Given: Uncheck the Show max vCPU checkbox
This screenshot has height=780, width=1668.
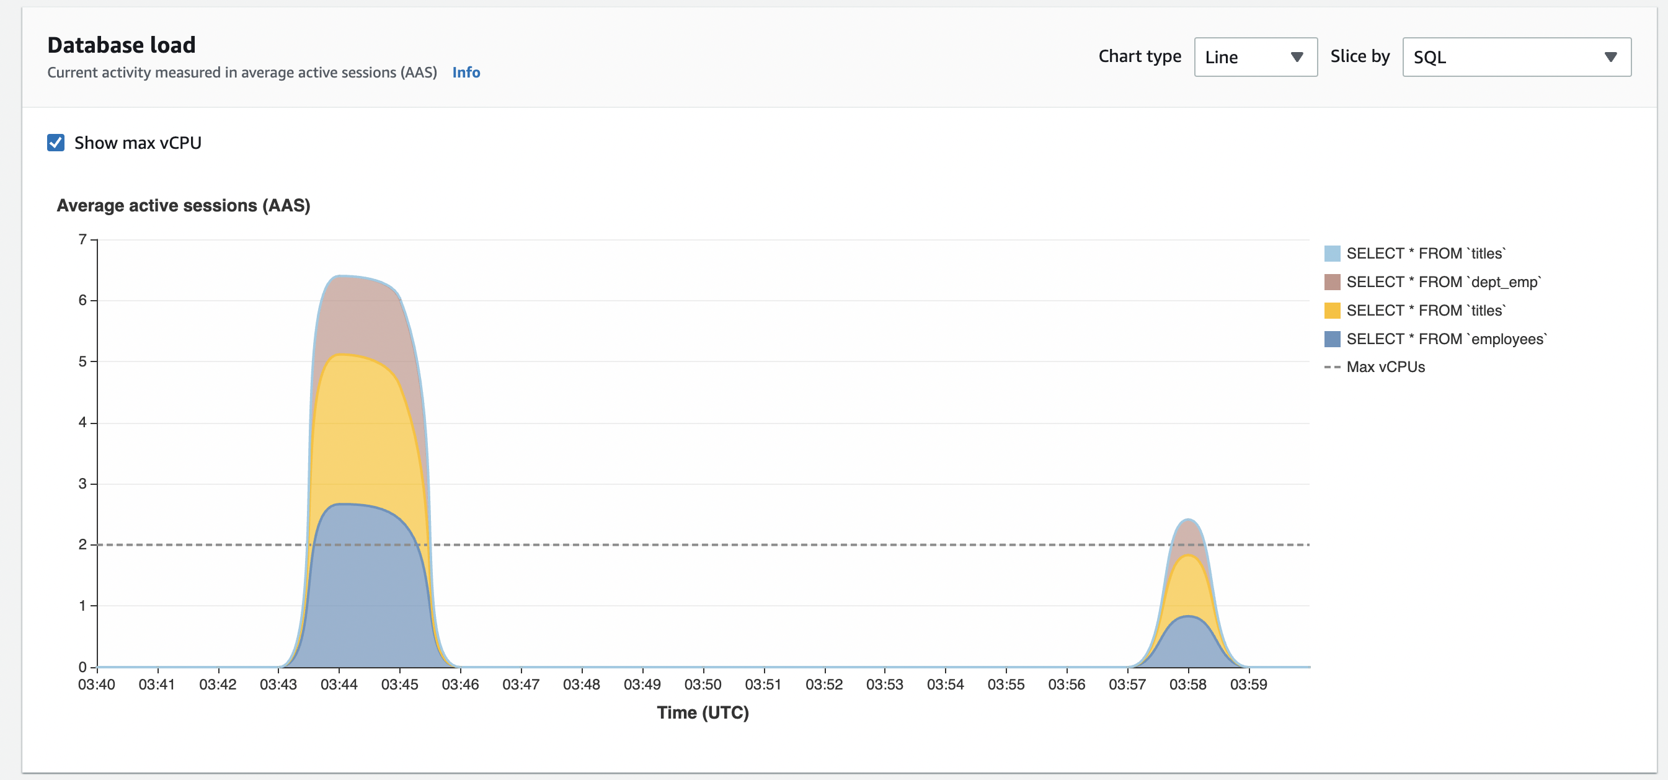Looking at the screenshot, I should click(x=56, y=143).
